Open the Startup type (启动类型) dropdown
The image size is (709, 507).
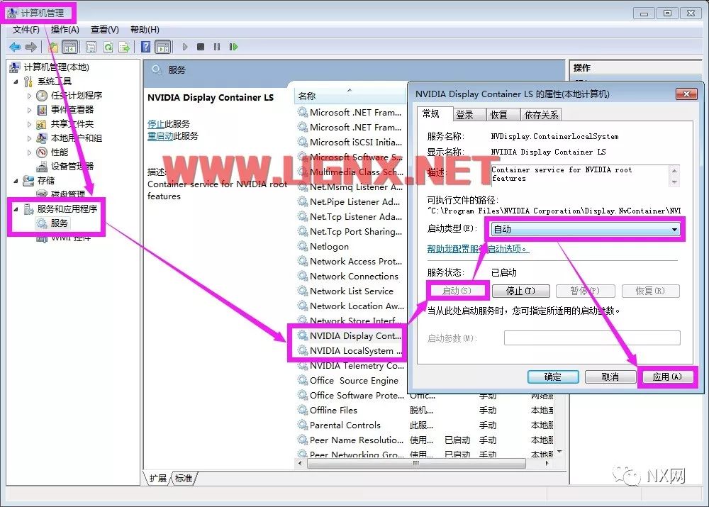point(586,229)
